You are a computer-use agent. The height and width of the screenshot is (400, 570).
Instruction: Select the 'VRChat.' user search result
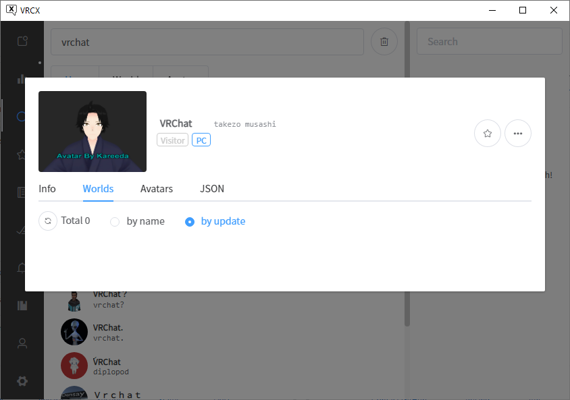point(224,332)
